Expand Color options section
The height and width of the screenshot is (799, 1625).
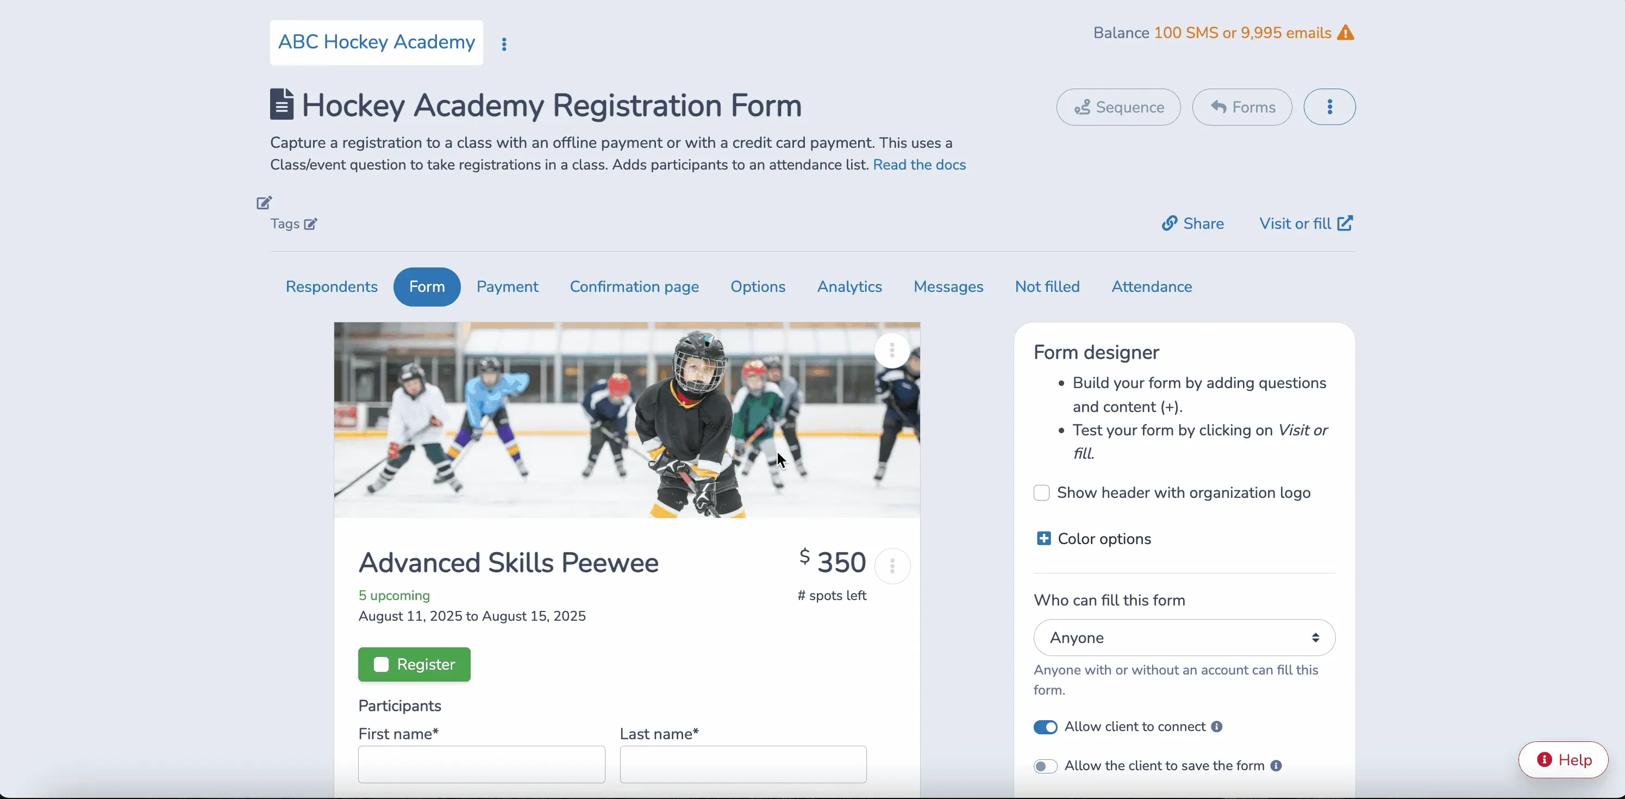coord(1043,539)
